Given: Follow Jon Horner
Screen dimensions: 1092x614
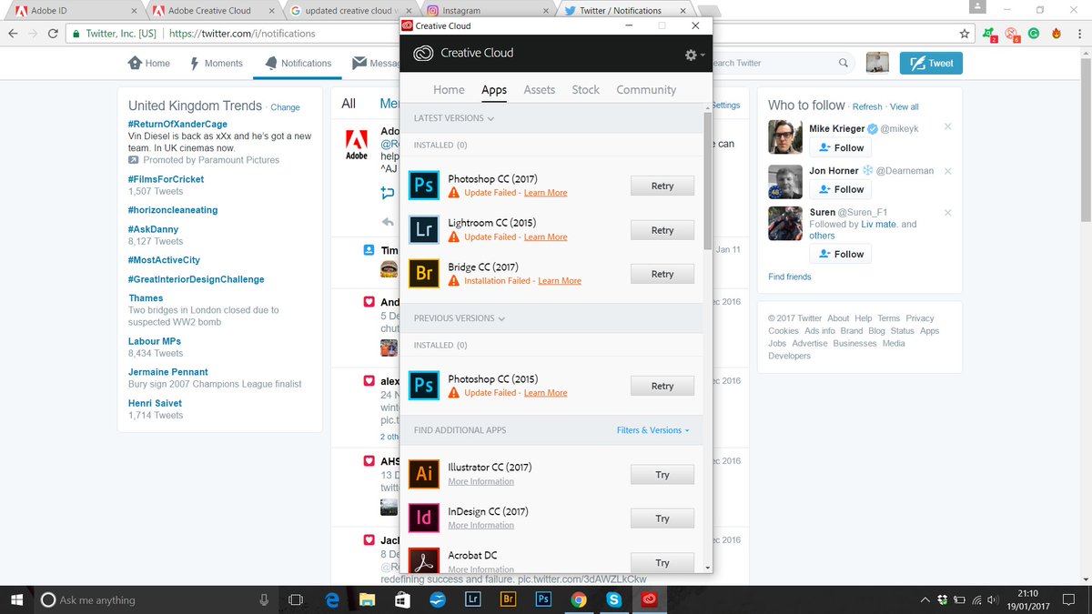Looking at the screenshot, I should pyautogui.click(x=840, y=189).
